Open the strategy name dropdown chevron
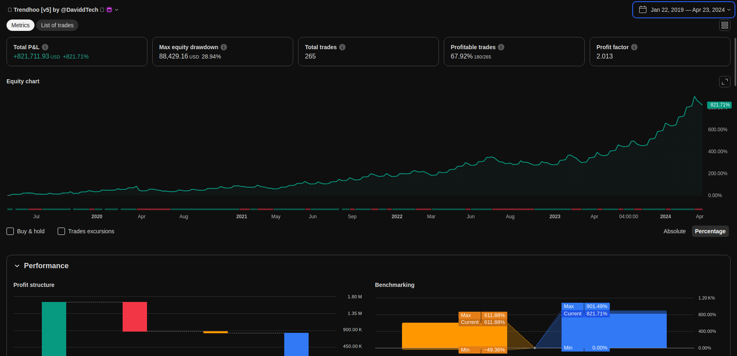The height and width of the screenshot is (356, 737). [x=117, y=10]
